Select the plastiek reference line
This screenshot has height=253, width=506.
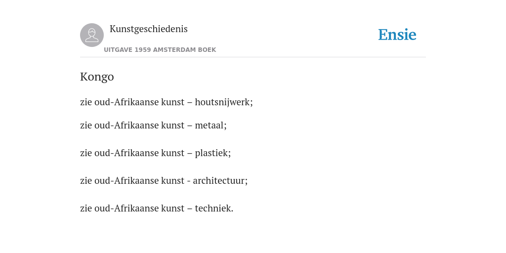click(155, 153)
